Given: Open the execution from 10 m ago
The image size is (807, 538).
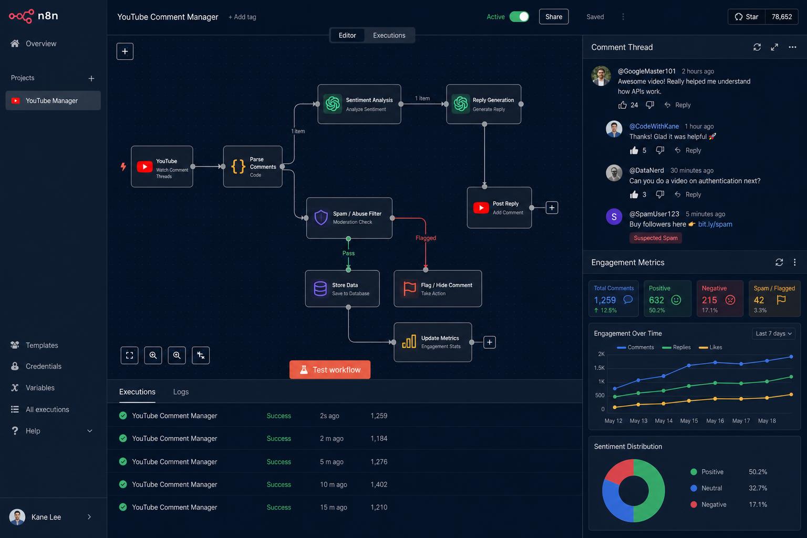Looking at the screenshot, I should pyautogui.click(x=345, y=484).
